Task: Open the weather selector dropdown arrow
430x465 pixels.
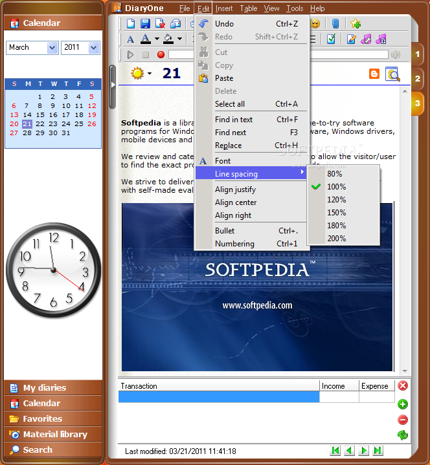Action: (150, 73)
